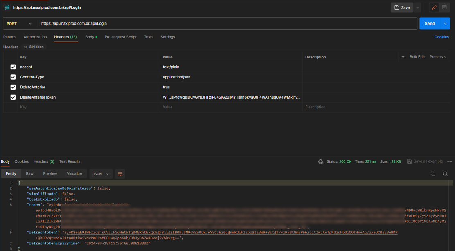Show the 8 hidden headers
This screenshot has width=455, height=251.
click(x=34, y=47)
